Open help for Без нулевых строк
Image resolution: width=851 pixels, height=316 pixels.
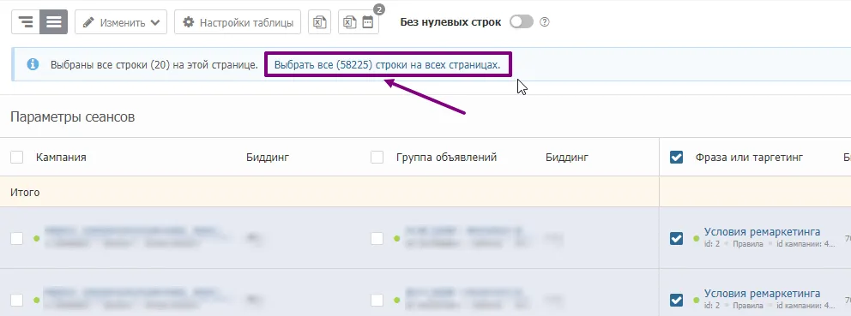coord(545,22)
